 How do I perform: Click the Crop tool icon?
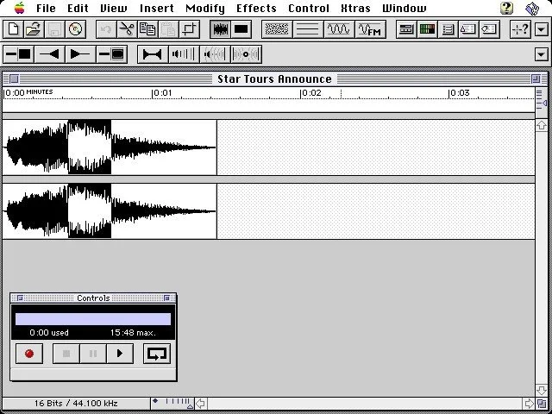pos(189,28)
